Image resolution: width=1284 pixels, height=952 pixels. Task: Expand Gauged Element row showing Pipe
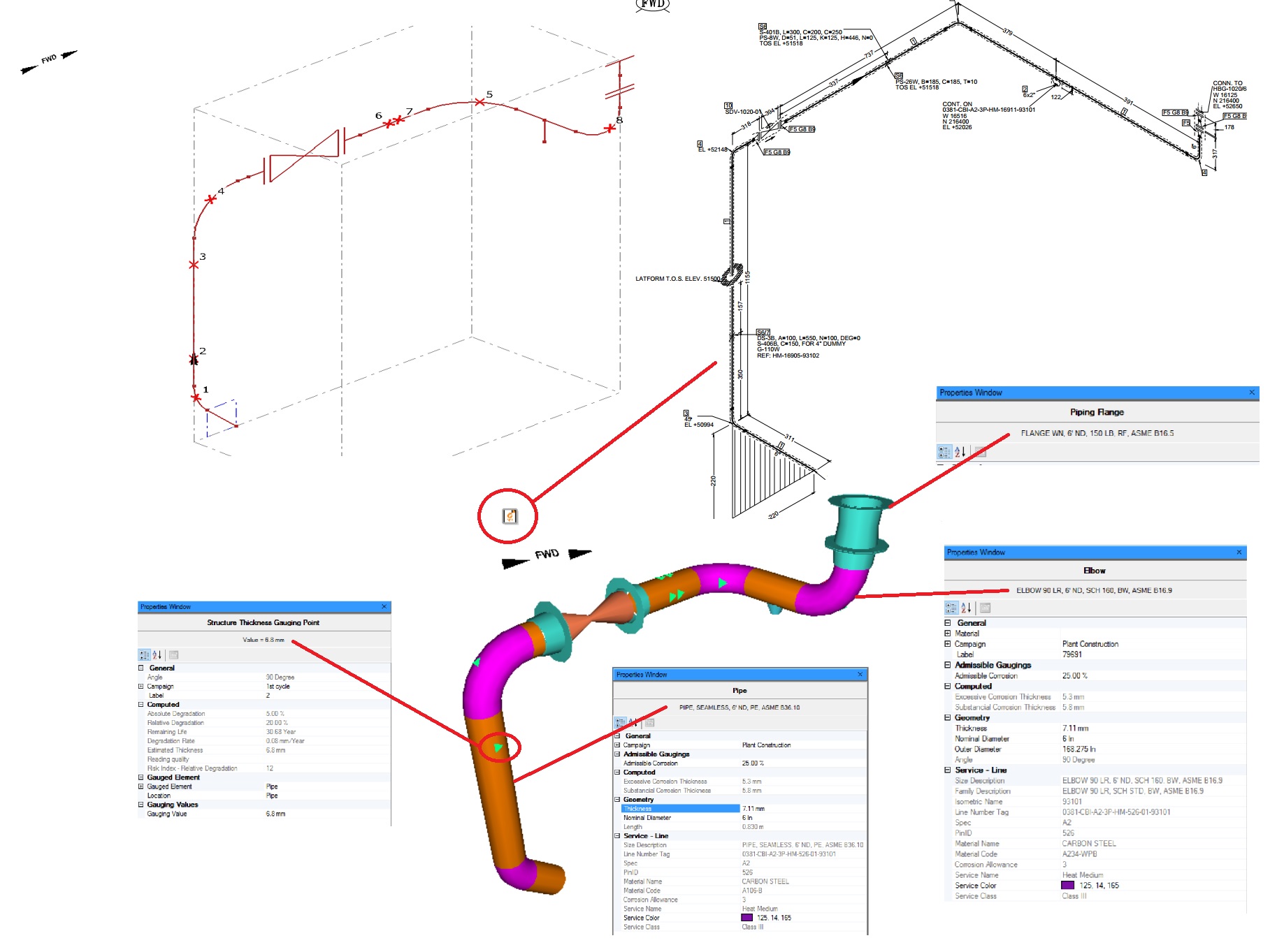(141, 786)
